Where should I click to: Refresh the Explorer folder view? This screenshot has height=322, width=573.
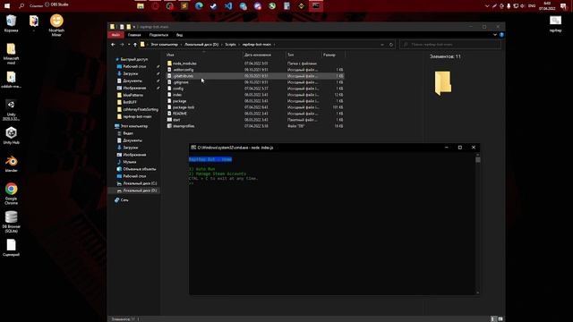[391, 45]
